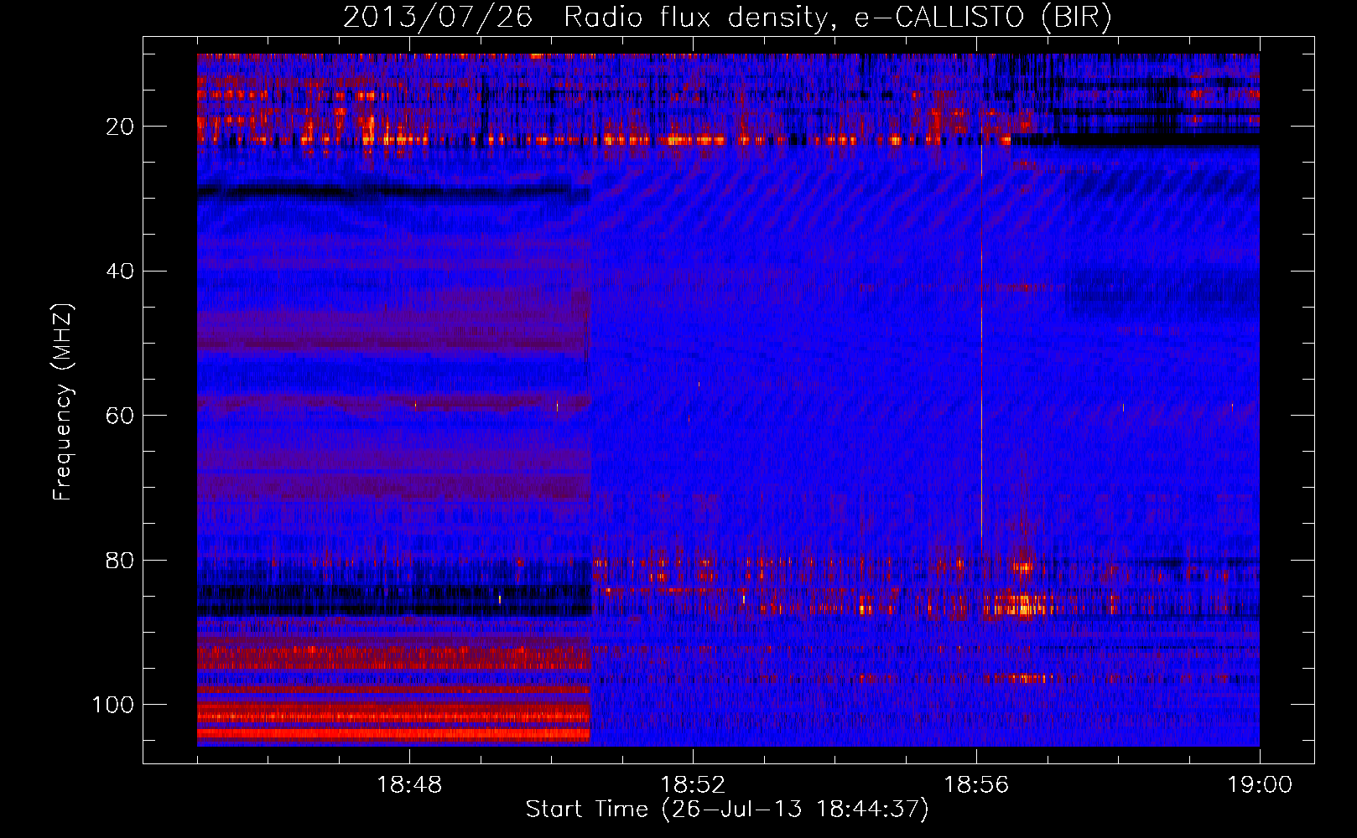The image size is (1357, 838).
Task: Click the 'Start Time (26-Jul-13 18:44:37)' axis label
Action: 727,810
